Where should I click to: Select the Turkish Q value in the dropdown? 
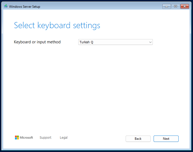coord(87,42)
